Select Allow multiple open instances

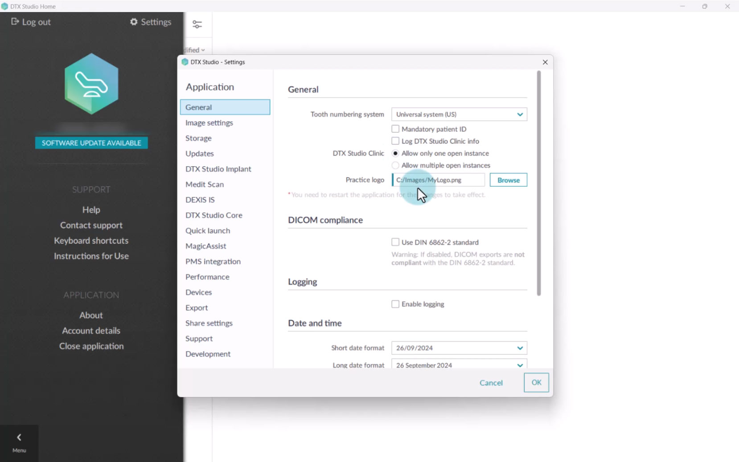(x=395, y=165)
